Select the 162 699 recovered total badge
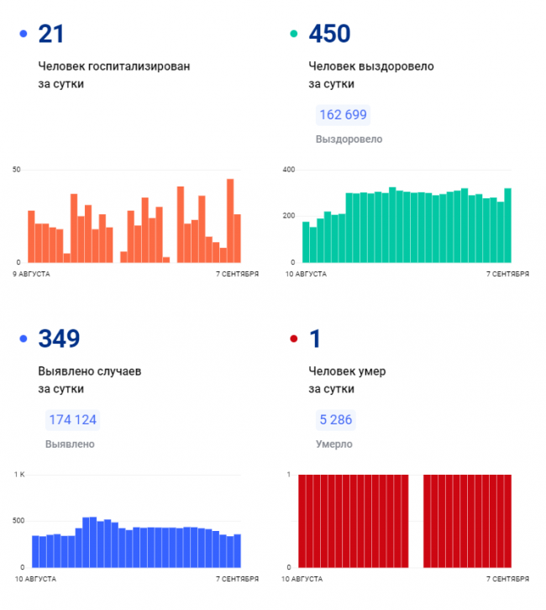Image resolution: width=546 pixels, height=610 pixels. tap(343, 115)
